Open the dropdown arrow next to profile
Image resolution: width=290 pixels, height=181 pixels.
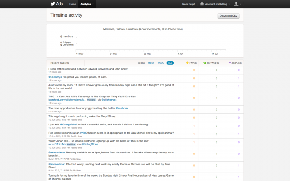point(240,4)
